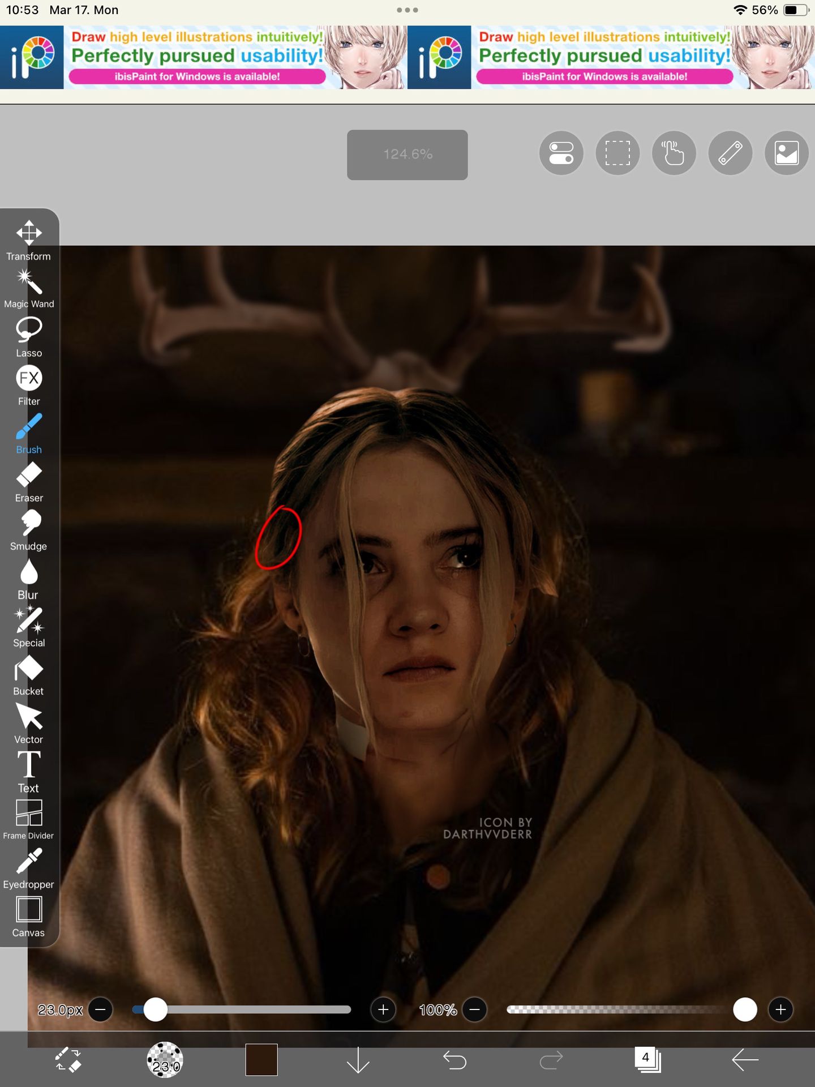Select the Blur tool
Screen dimensions: 815x1087
(29, 579)
